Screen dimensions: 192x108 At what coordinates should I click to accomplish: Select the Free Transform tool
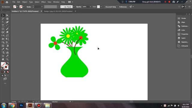tap(7, 39)
